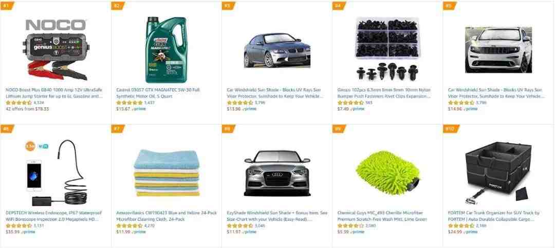
Task: View the 42 offers from $78.35 link
Action: [27, 109]
